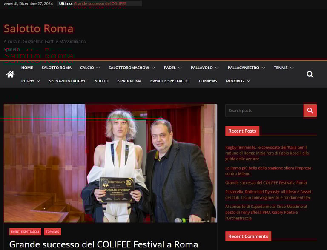Expand the MINEIRO2 dropdown arrow

pyautogui.click(x=248, y=81)
